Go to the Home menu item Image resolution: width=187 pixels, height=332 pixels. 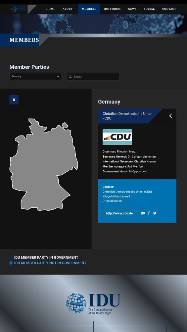(x=51, y=9)
